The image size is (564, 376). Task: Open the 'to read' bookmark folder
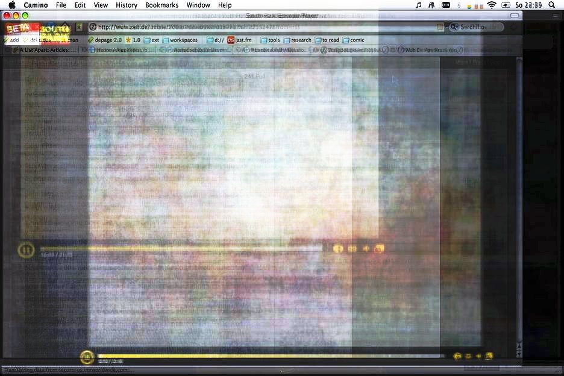coord(327,40)
